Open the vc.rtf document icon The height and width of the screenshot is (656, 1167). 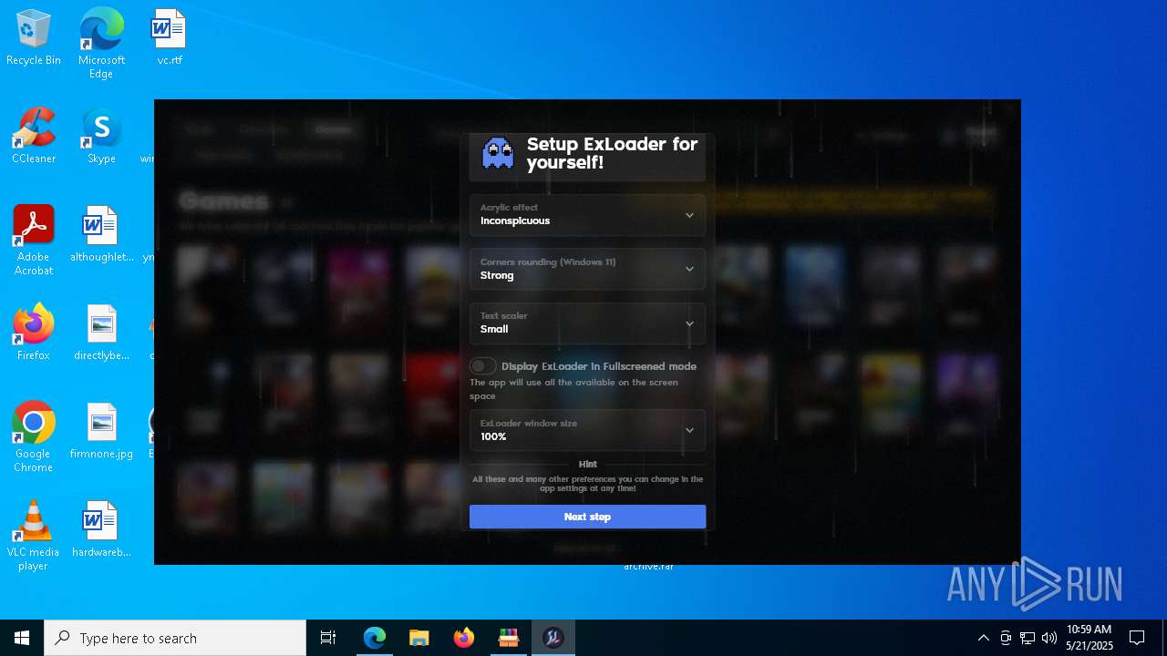[x=169, y=38]
